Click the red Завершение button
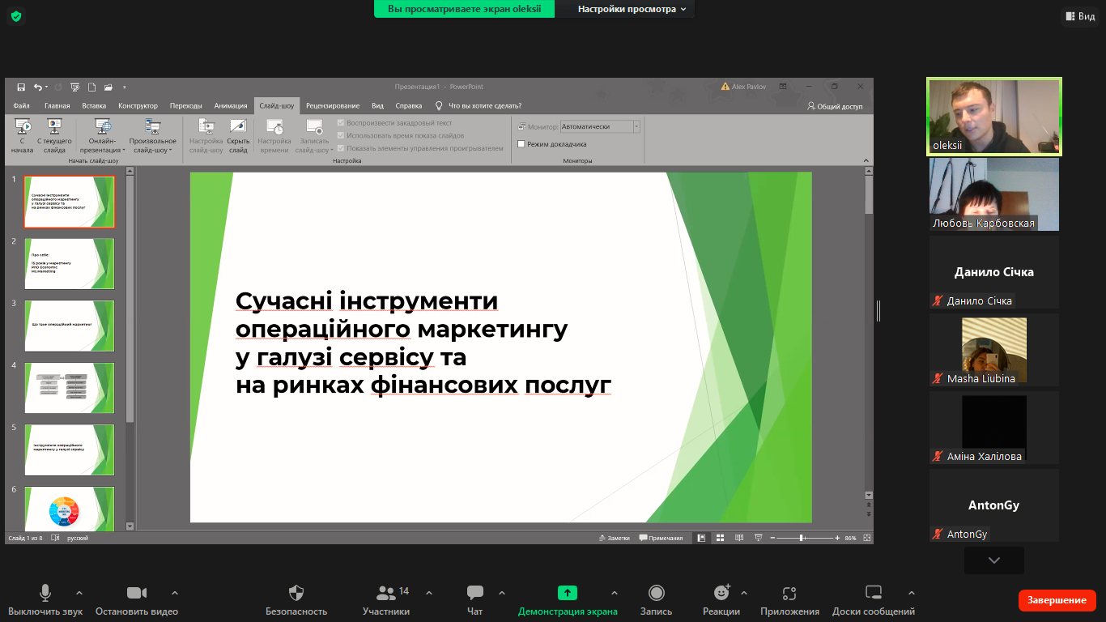The height and width of the screenshot is (622, 1106). [1057, 600]
